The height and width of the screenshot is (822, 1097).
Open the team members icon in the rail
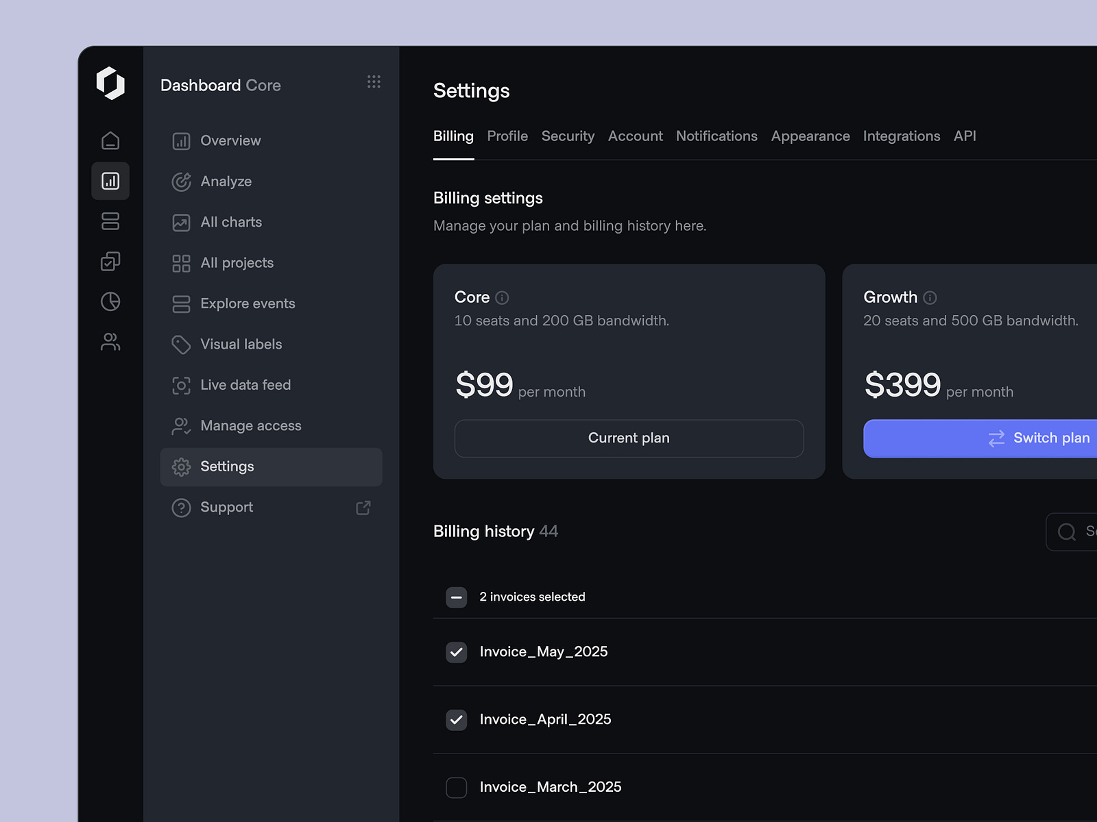pyautogui.click(x=110, y=342)
